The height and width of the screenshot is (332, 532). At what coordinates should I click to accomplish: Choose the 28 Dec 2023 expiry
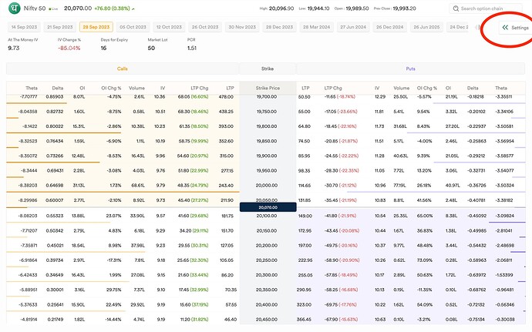pyautogui.click(x=280, y=27)
